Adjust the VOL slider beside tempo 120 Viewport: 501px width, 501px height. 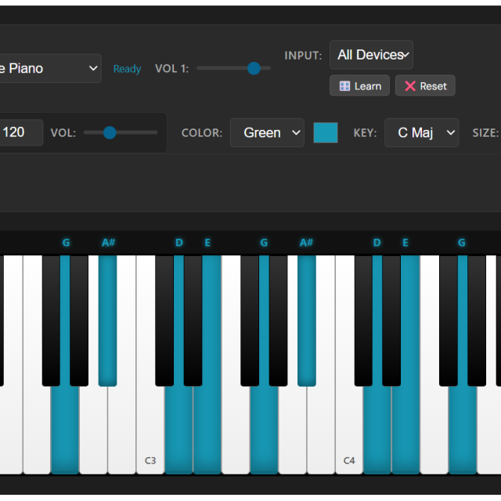pos(121,132)
